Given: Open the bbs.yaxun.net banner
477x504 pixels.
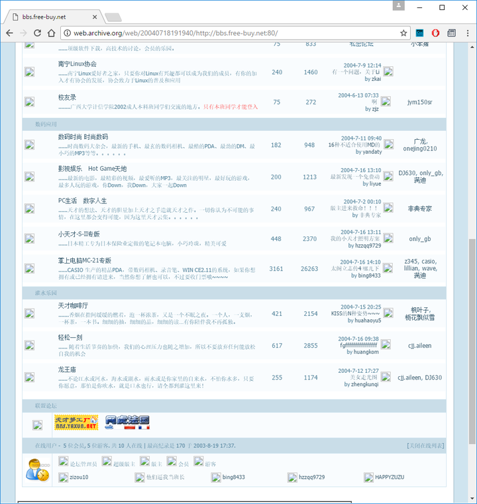Looking at the screenshot, I should coord(76,423).
